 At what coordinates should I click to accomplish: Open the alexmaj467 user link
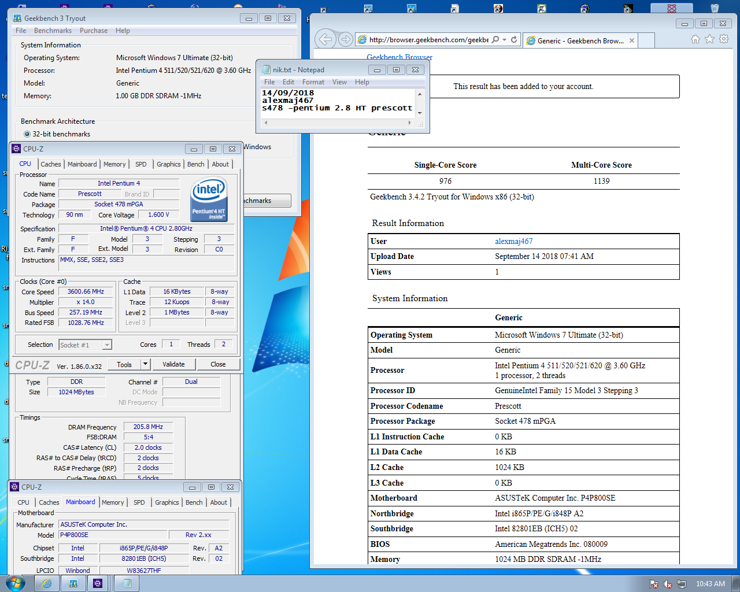(x=514, y=241)
